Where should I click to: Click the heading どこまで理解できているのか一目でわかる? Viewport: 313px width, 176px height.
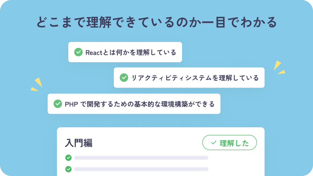coord(156,22)
